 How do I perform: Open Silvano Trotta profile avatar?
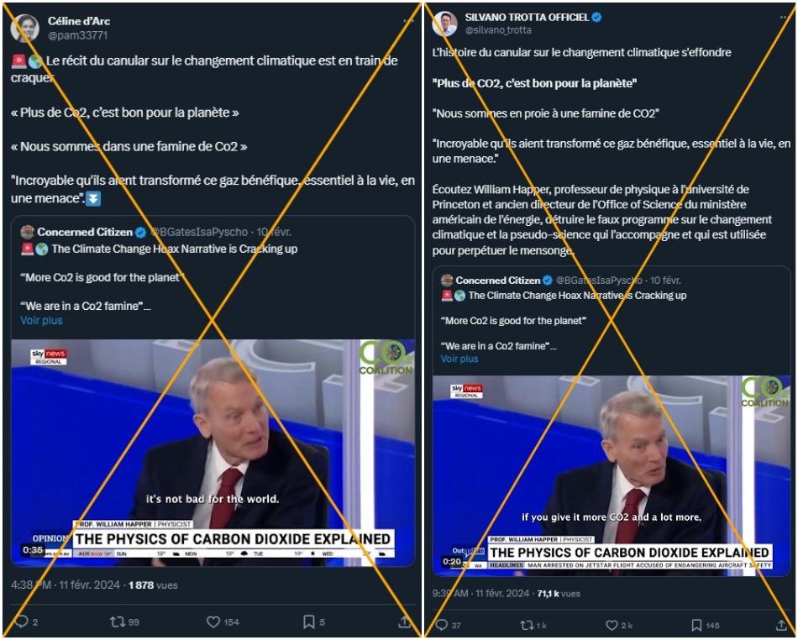pyautogui.click(x=445, y=24)
